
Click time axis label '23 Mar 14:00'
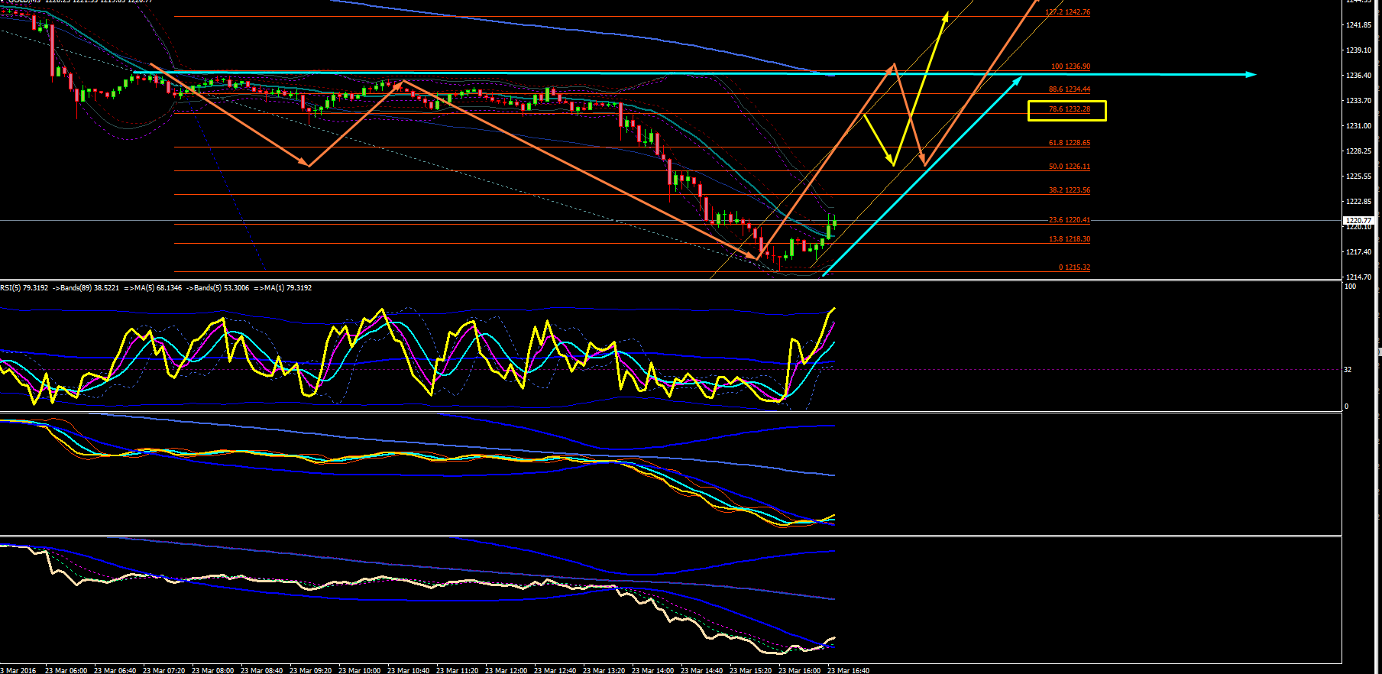tap(653, 670)
